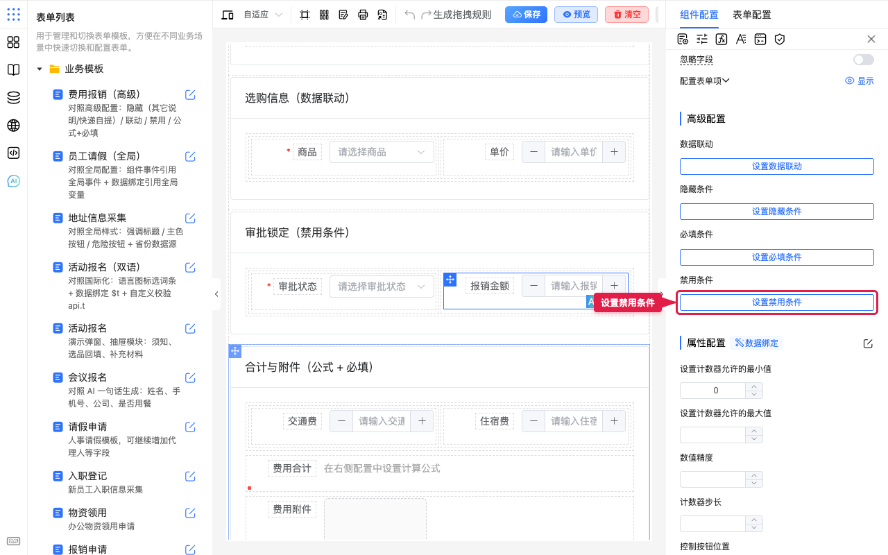The width and height of the screenshot is (888, 555).
Task: Increase the maximum value stepper arrow
Action: point(754,431)
